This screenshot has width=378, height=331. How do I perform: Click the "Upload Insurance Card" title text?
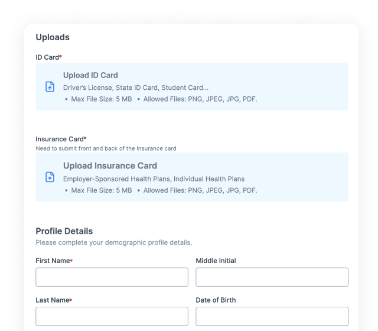pos(110,165)
